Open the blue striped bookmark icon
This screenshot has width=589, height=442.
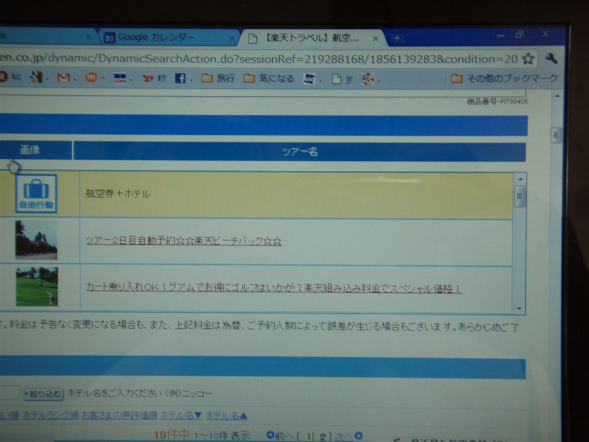309,78
